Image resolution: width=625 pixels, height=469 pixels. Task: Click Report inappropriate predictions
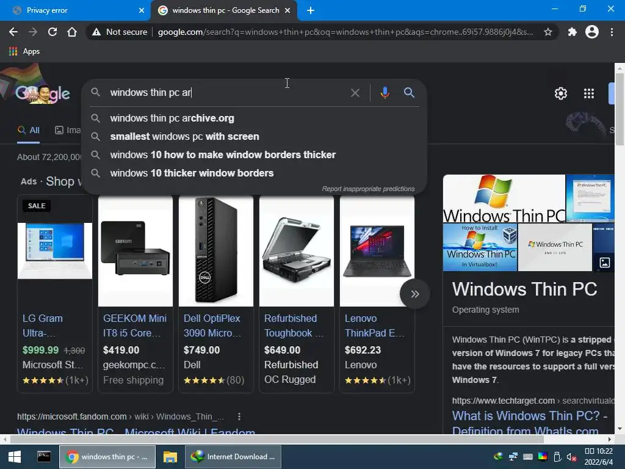tap(368, 189)
